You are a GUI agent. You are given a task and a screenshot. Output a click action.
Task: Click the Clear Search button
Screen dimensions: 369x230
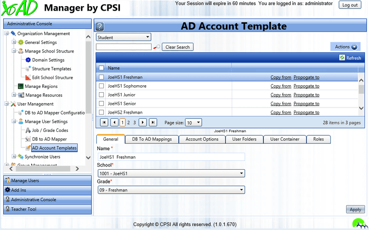[177, 47]
